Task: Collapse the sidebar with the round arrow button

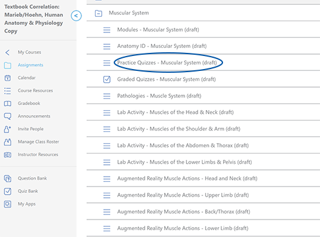Action: pos(76,16)
